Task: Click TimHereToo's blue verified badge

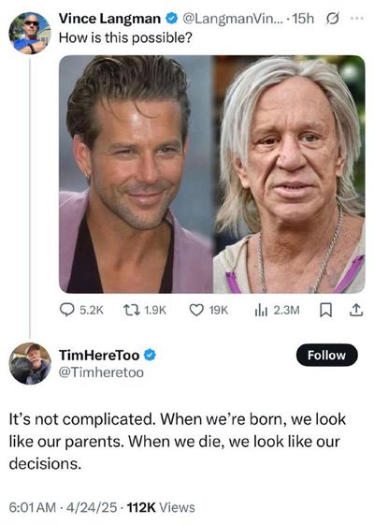Action: pos(150,355)
